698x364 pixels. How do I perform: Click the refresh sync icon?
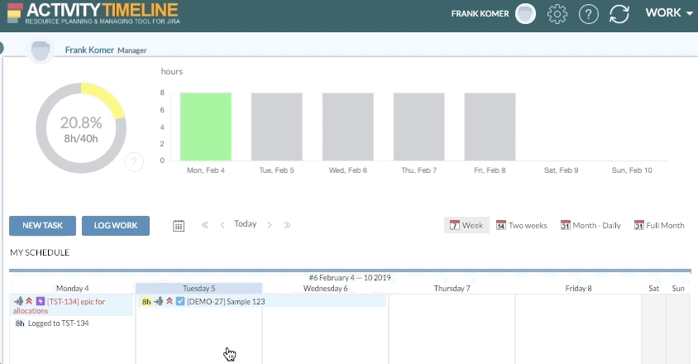619,13
